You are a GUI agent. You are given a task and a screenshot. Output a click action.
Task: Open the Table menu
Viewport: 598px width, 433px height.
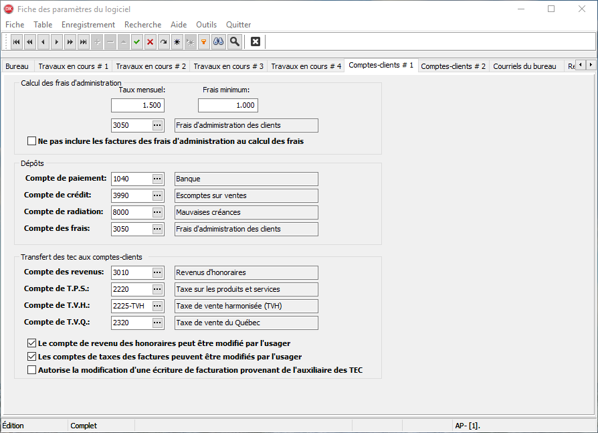[43, 24]
